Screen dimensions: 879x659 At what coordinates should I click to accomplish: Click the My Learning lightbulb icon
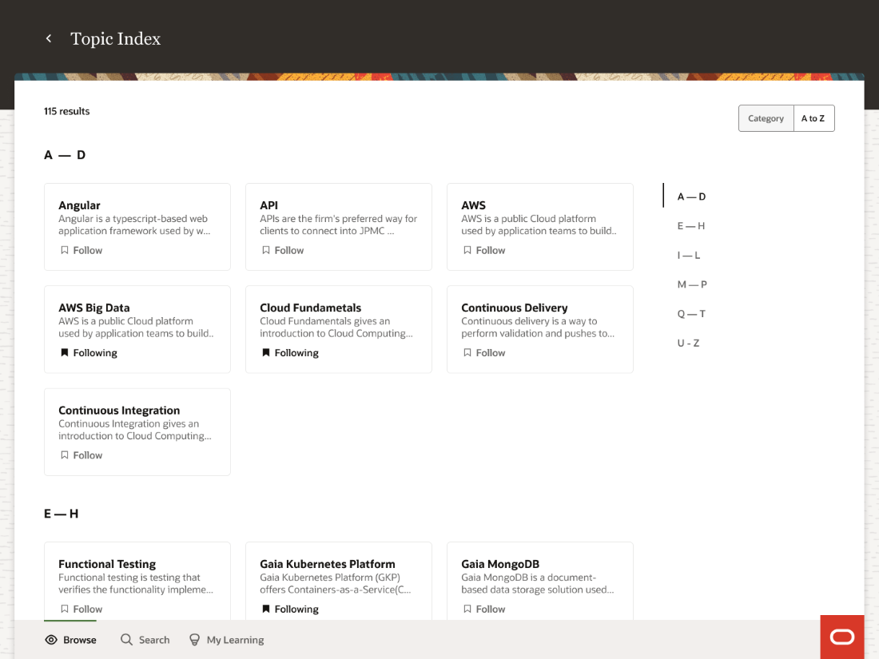[x=194, y=639]
